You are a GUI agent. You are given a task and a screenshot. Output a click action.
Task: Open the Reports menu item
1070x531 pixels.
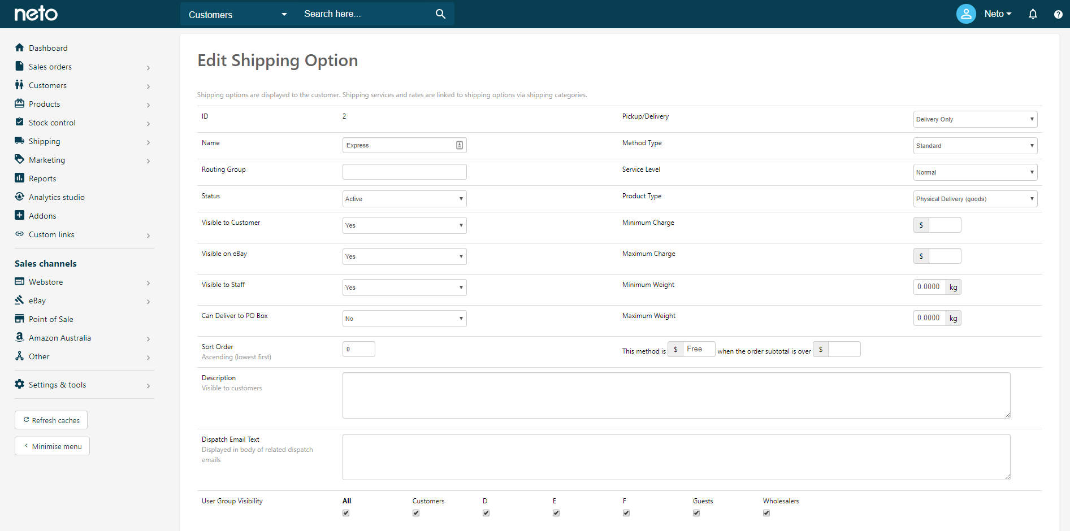pos(42,179)
